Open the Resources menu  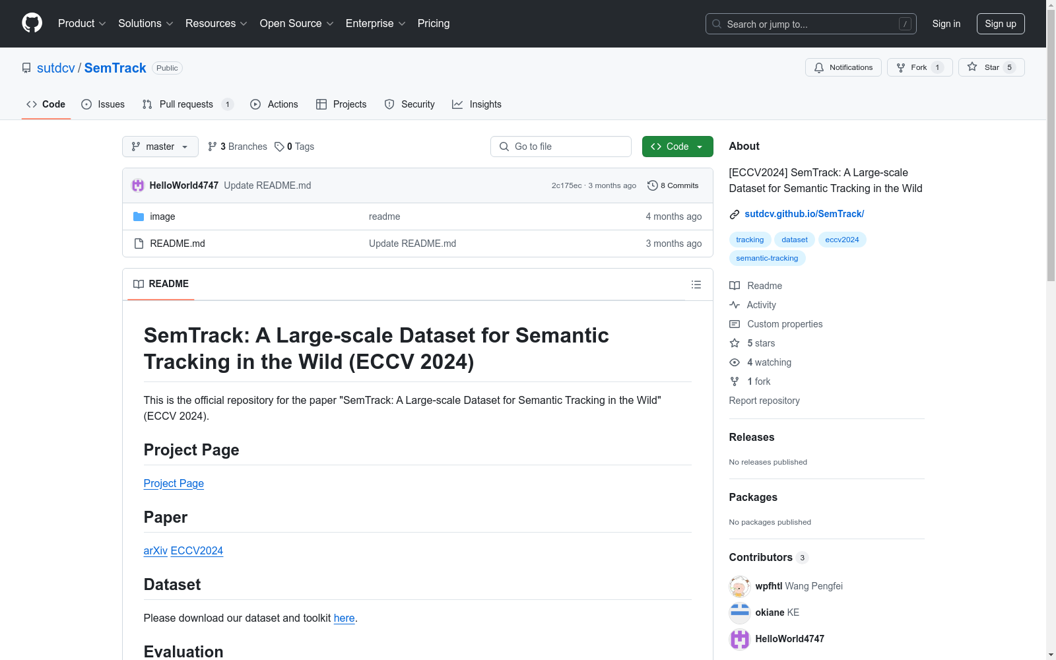[216, 24]
